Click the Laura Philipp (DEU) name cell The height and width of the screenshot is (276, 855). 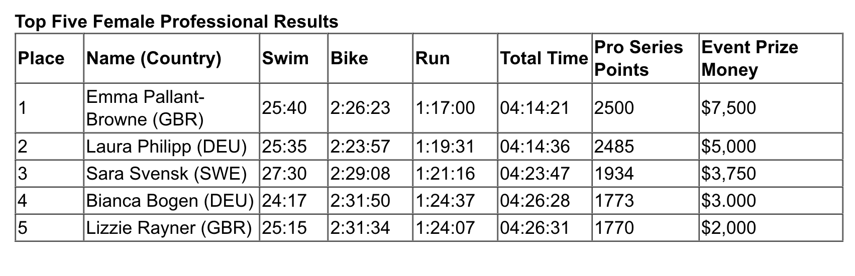click(x=171, y=146)
